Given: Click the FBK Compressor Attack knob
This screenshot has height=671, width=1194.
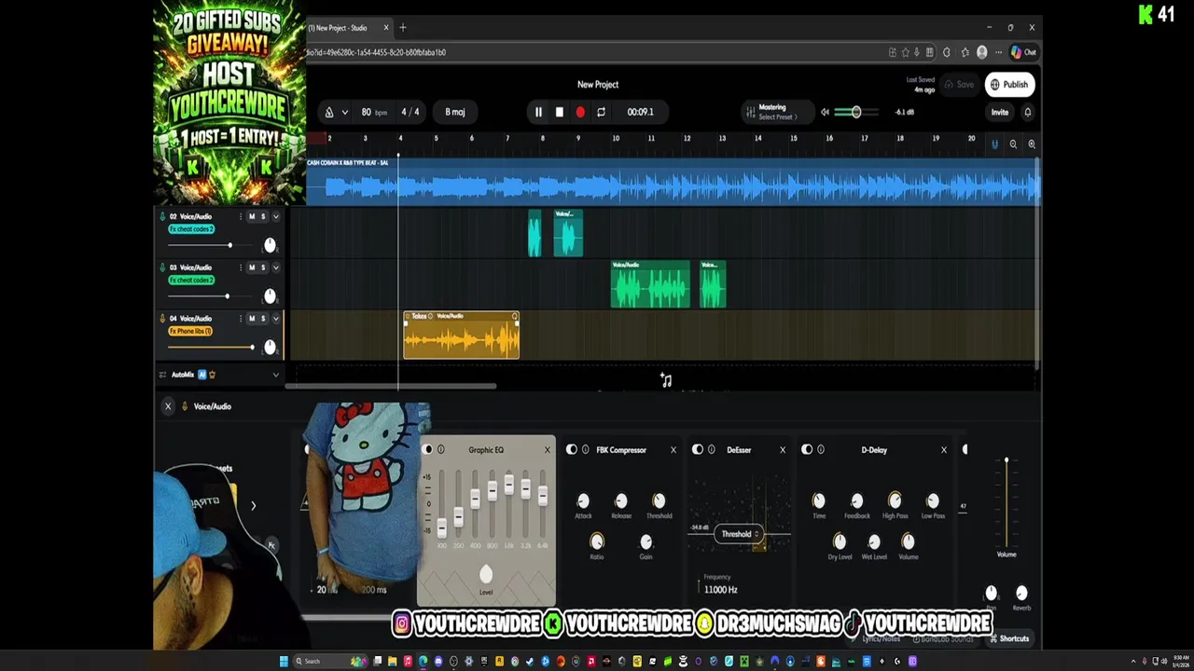Looking at the screenshot, I should (x=583, y=501).
